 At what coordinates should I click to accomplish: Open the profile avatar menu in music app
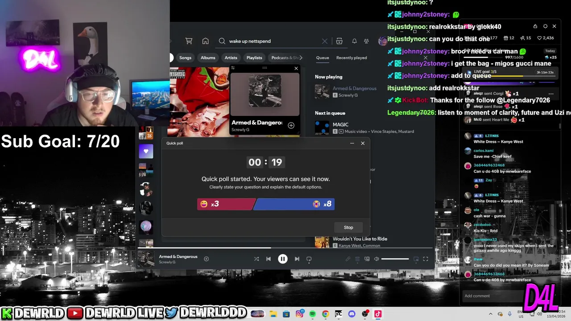point(382,41)
